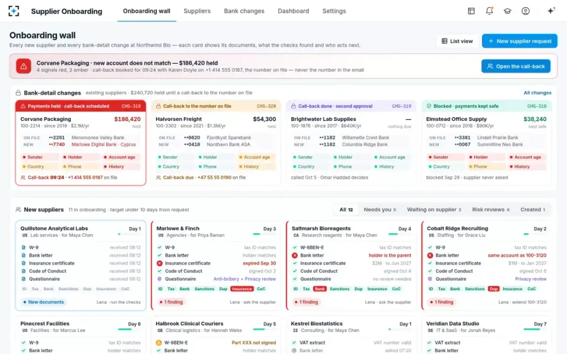Click the warning icon on Payments held header
This screenshot has width=567, height=354.
click(23, 106)
